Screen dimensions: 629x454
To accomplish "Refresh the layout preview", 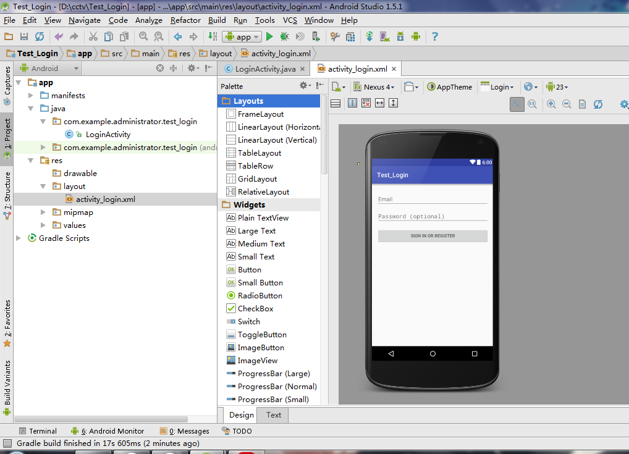I will (597, 104).
